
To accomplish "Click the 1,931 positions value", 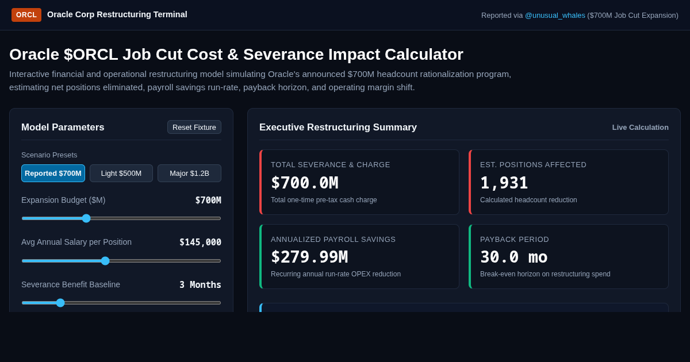I will (x=504, y=183).
